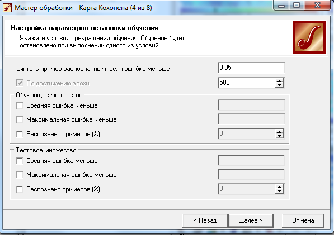This screenshot has width=334, height=235.
Task: Click the 'Считать пример распознанным, если ошибка меньше' label
Action: point(93,69)
